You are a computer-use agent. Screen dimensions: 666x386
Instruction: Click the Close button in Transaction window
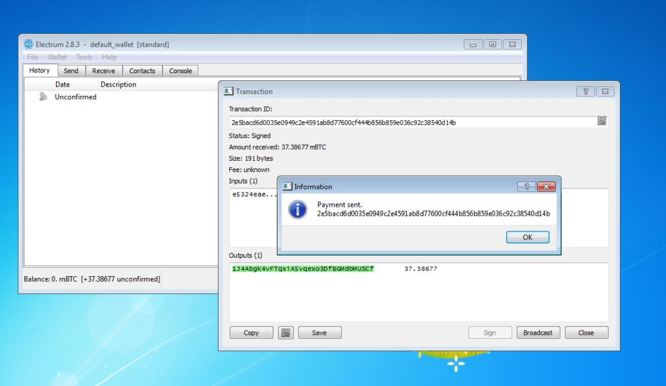(586, 333)
